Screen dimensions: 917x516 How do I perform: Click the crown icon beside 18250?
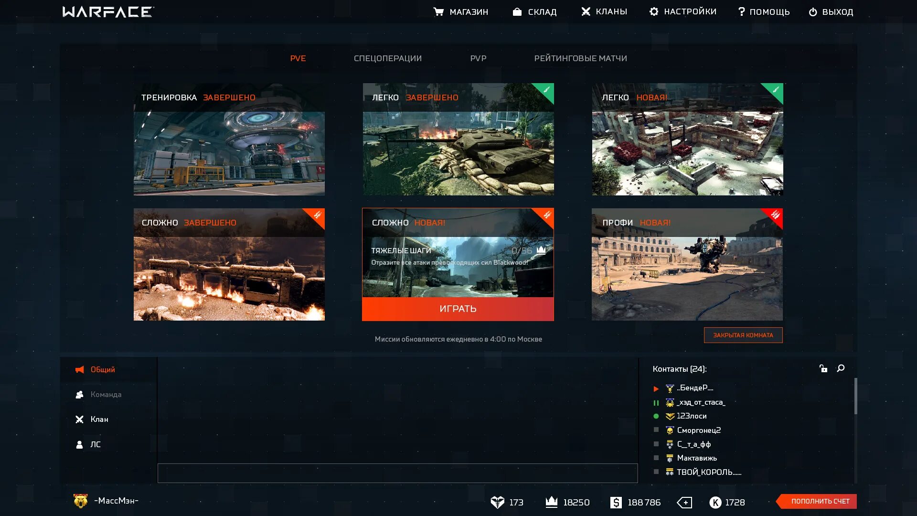tap(552, 502)
